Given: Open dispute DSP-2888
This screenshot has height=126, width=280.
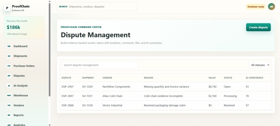Looking at the screenshot, I should [x=67, y=105].
